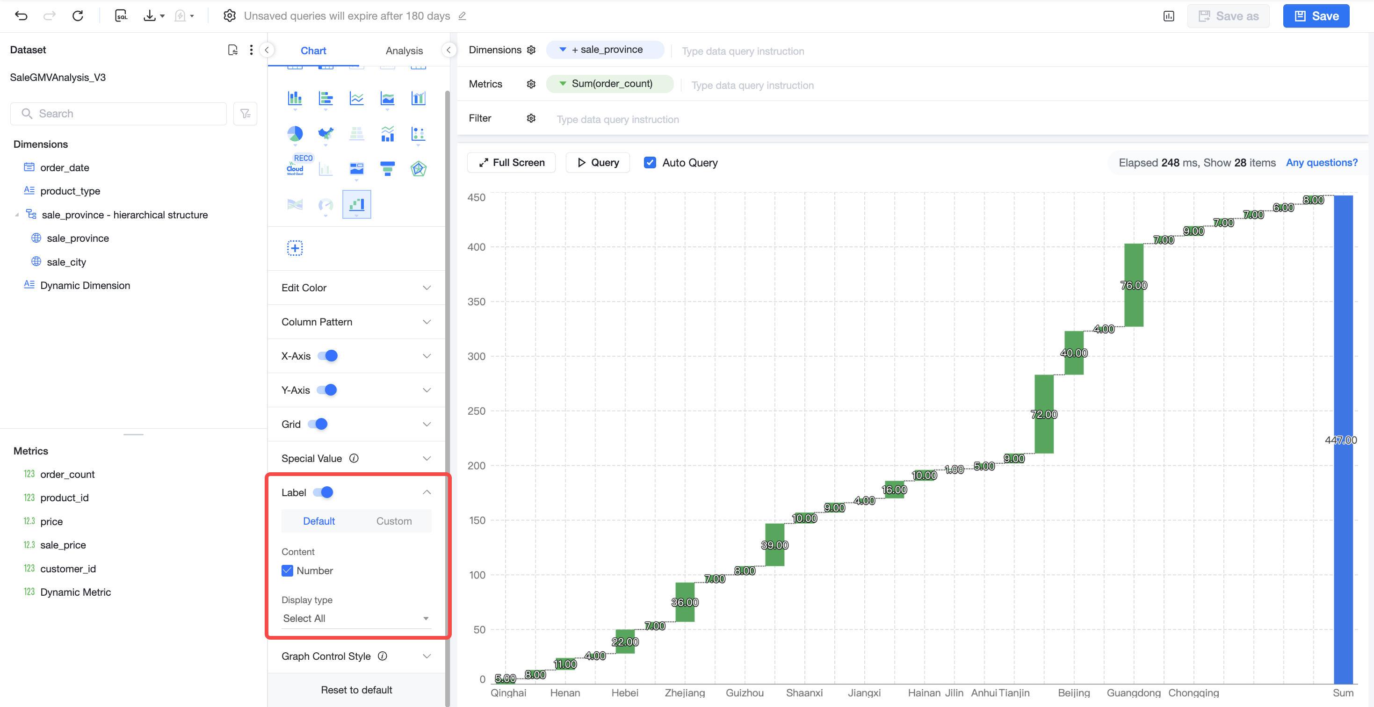Switch to the Analysis tab
This screenshot has width=1374, height=707.
pos(404,50)
